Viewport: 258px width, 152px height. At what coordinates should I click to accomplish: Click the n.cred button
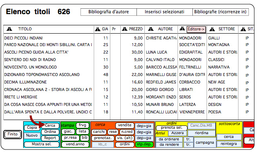pyautogui.click(x=127, y=132)
